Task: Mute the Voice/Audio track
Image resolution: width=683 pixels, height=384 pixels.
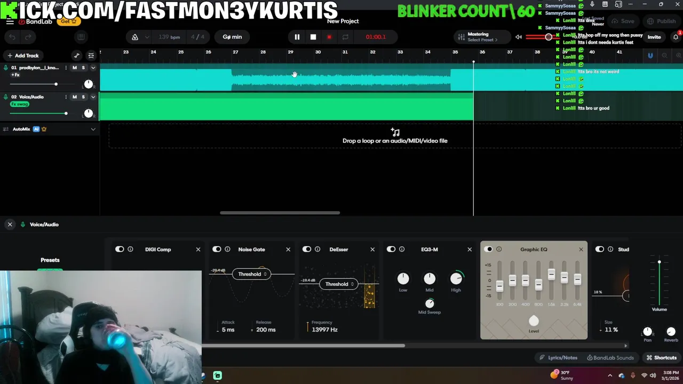Action: (x=75, y=97)
